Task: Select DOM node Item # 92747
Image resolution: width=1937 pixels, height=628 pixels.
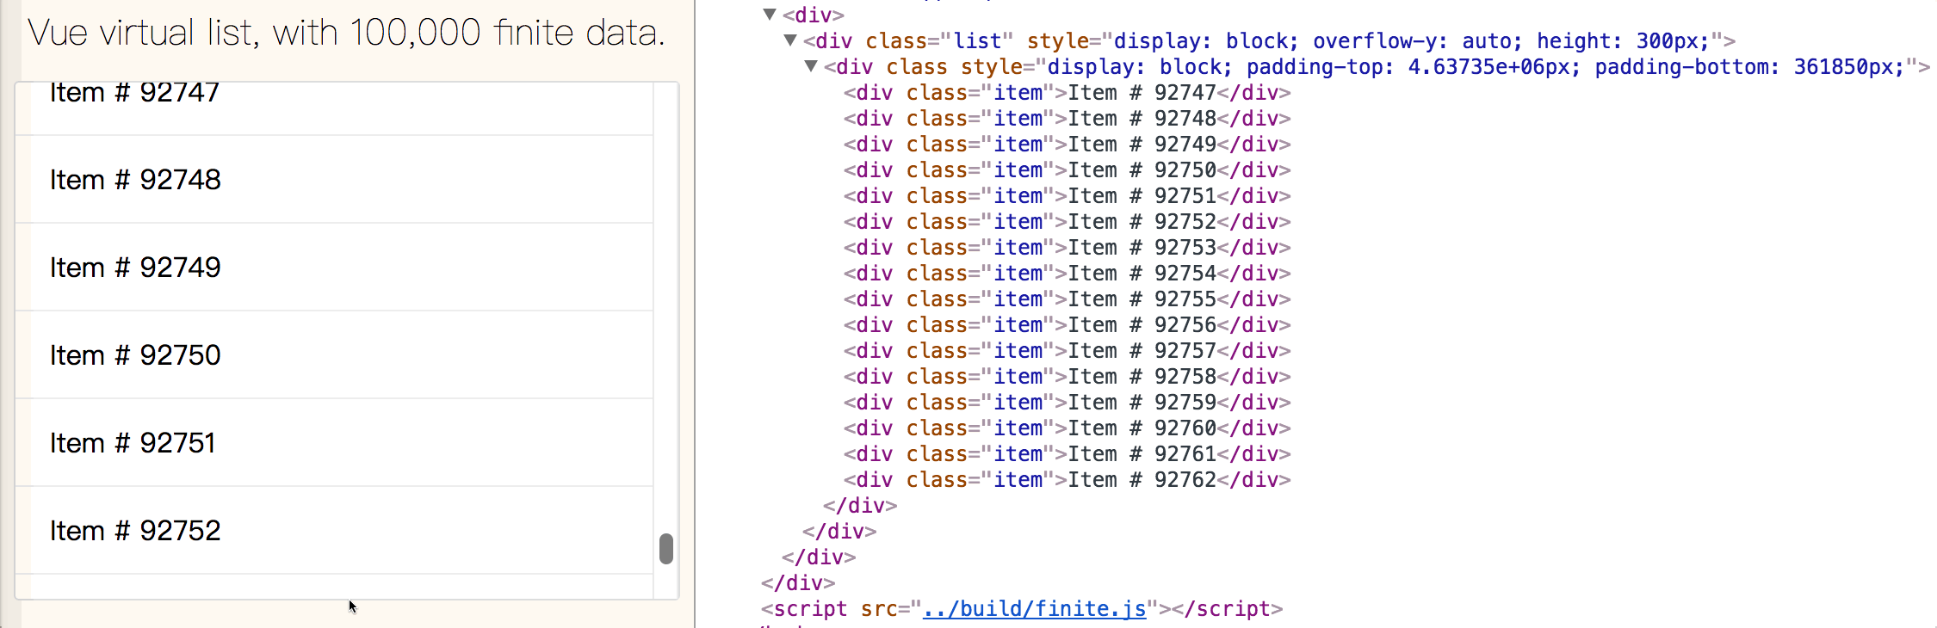Action: click(x=1067, y=93)
